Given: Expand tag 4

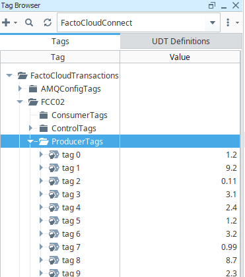Looking at the screenshot, I should tap(41, 207).
